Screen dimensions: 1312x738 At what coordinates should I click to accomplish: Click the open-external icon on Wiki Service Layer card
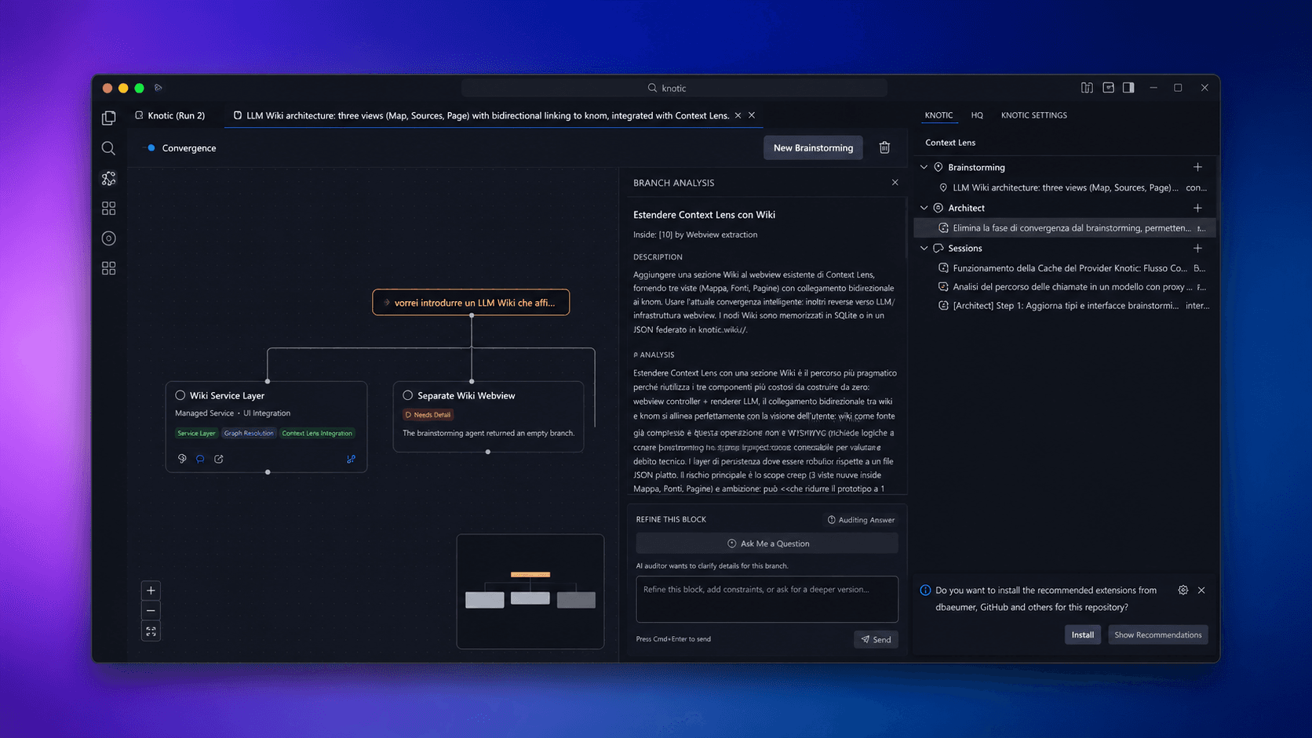click(x=219, y=459)
